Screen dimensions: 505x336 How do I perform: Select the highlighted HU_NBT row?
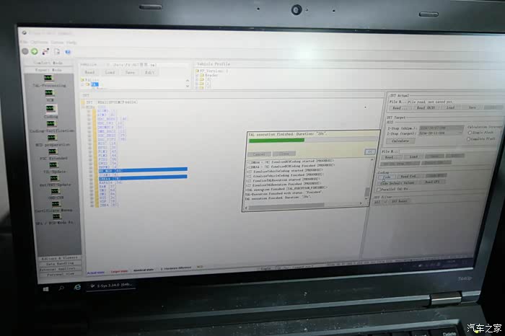[143, 169]
